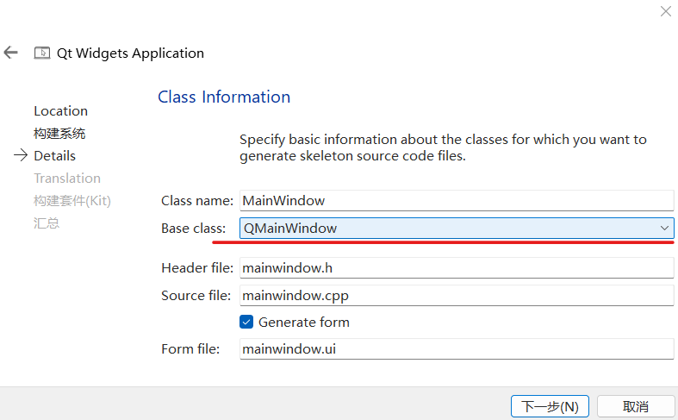Select the Details step in sidebar
Screen dimensions: 678x420
coord(55,156)
